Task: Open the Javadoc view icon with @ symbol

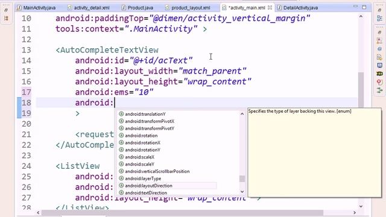Action: click(379, 49)
